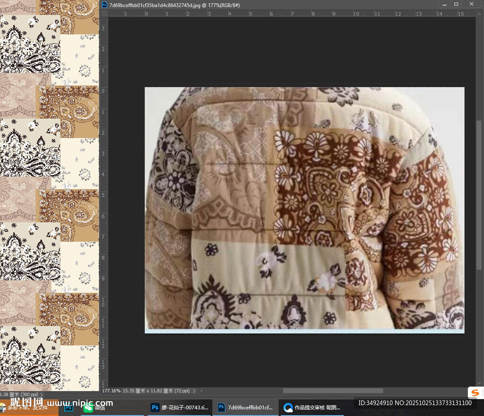Click the ruler origin corner box

point(104,14)
